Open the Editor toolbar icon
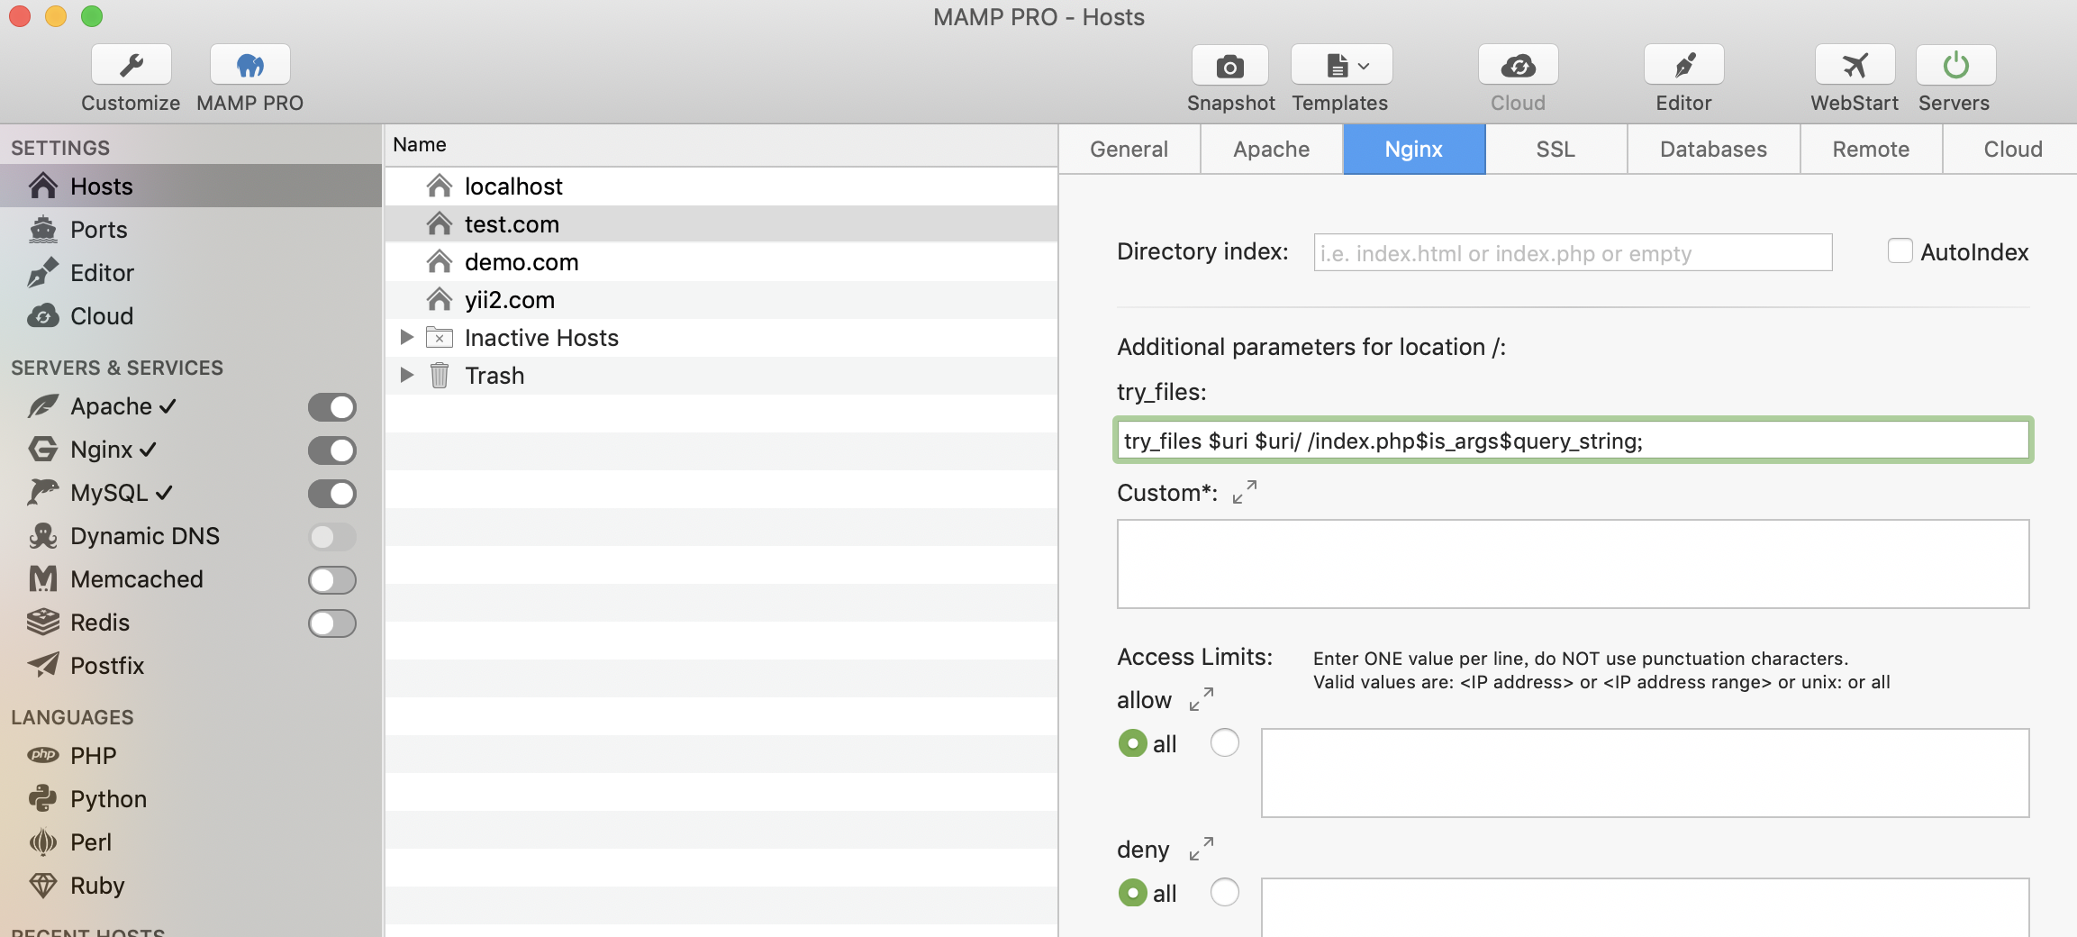The image size is (2077, 937). click(1683, 65)
